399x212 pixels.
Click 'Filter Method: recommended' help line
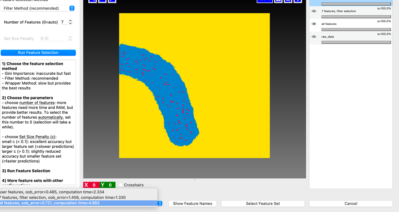point(30,78)
